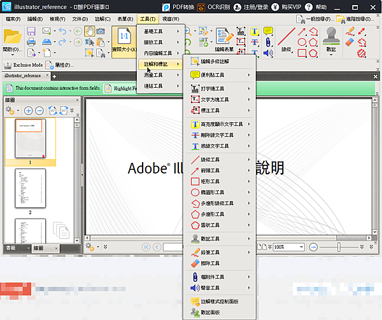Click zoom out circle button in status bar

tap(313, 247)
